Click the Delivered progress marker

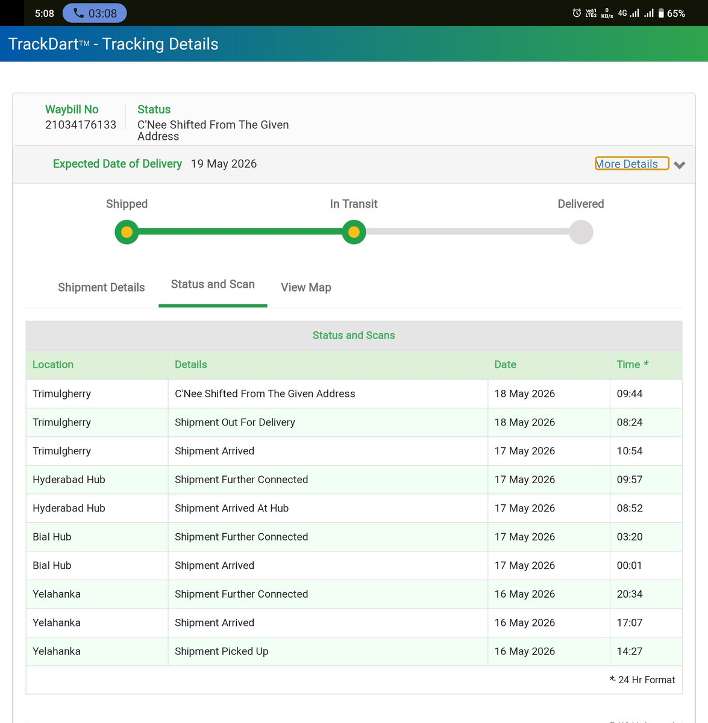[581, 232]
